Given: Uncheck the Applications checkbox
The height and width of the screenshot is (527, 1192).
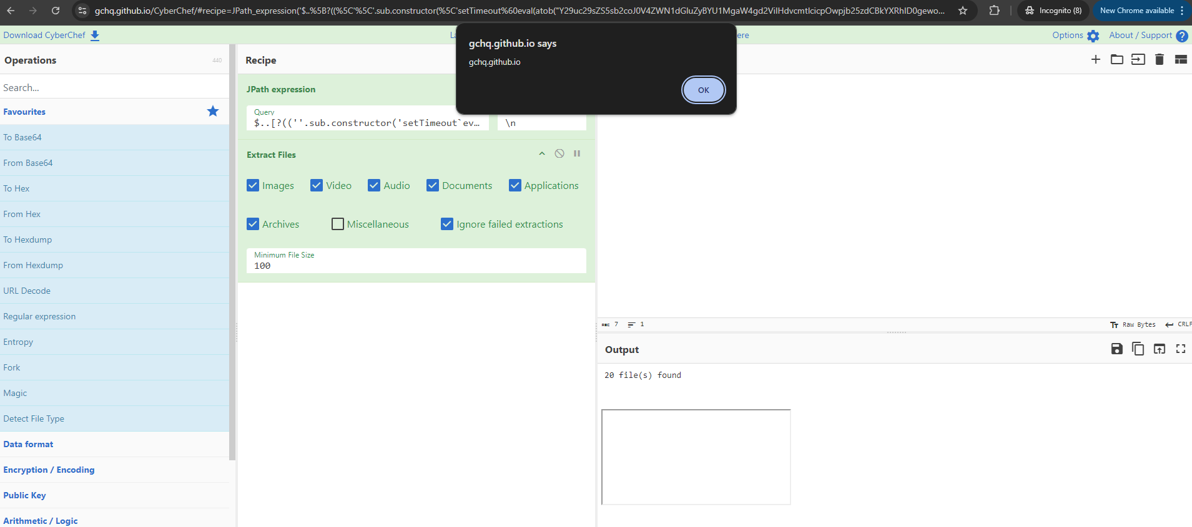Looking at the screenshot, I should (x=515, y=185).
